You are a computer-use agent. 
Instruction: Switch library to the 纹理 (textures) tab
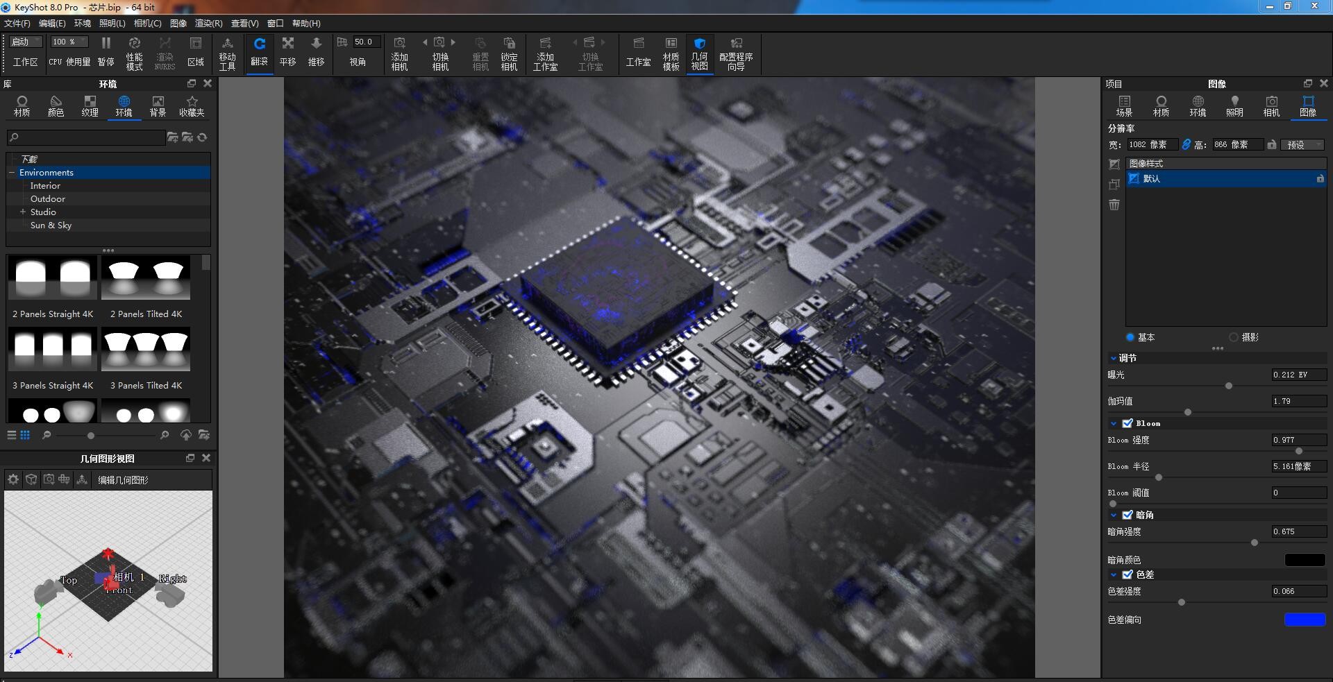[90, 107]
